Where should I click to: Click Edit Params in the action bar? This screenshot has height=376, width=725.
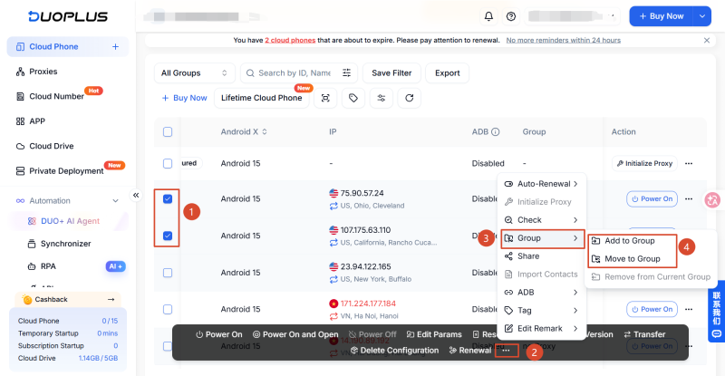tap(434, 334)
